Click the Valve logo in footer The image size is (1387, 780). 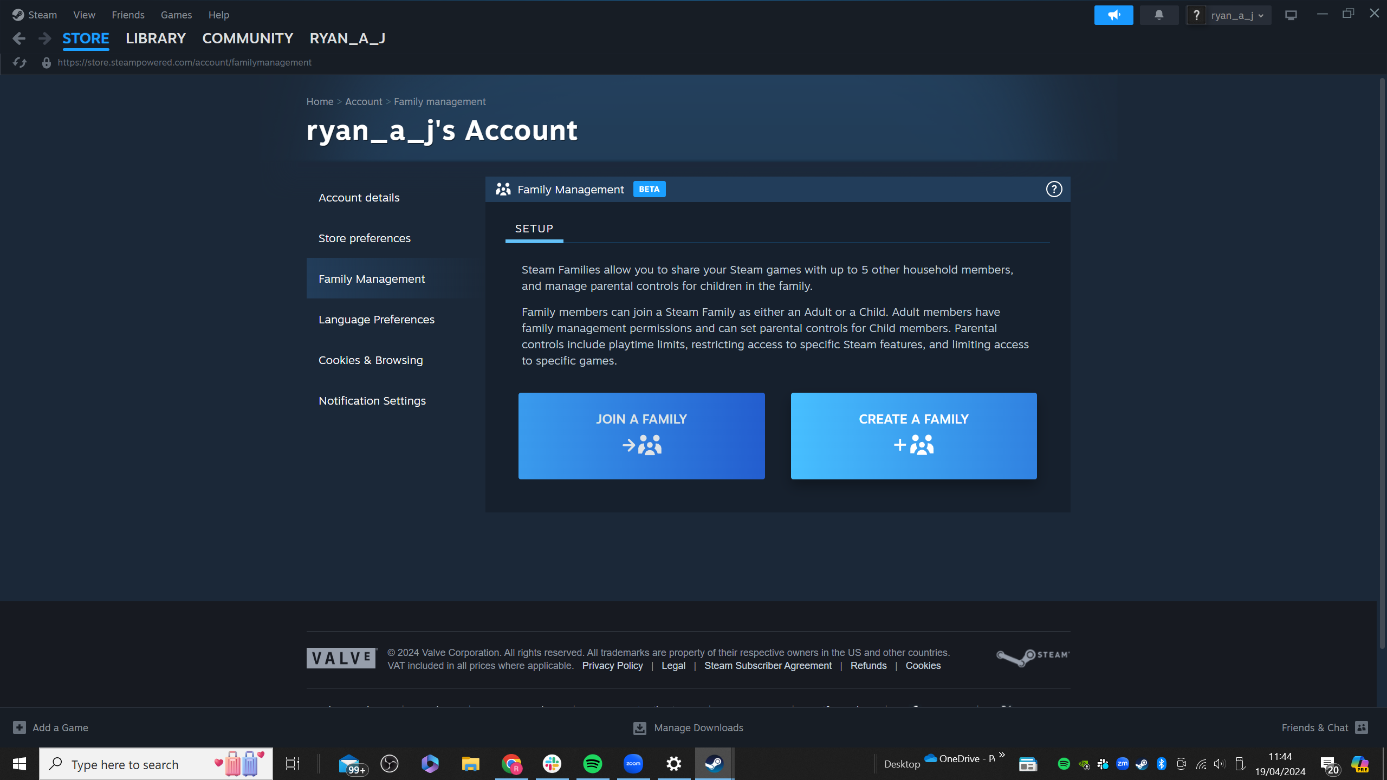click(x=342, y=658)
